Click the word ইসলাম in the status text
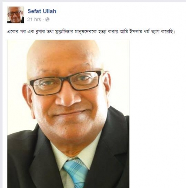Viewport: 186px width, 188px height. tap(136, 32)
